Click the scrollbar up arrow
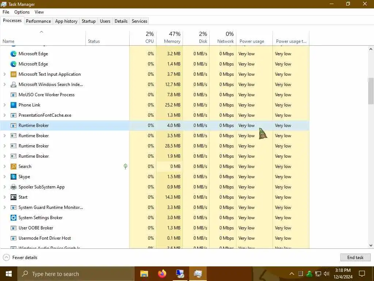This screenshot has width=374, height=281. pos(371,49)
